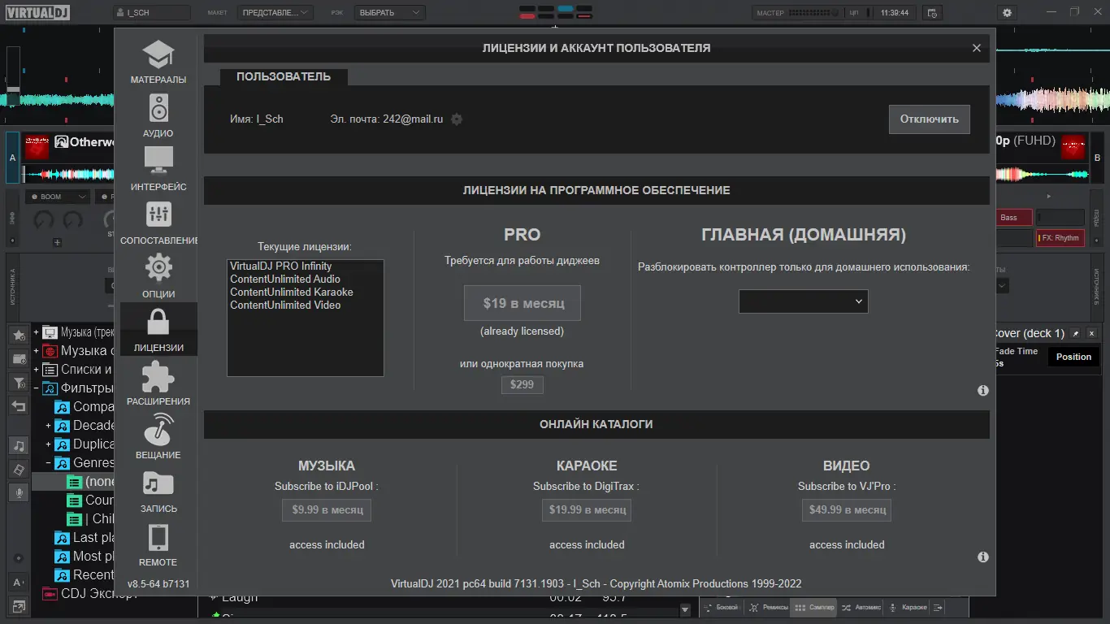Click the Отключить logout button

(929, 119)
